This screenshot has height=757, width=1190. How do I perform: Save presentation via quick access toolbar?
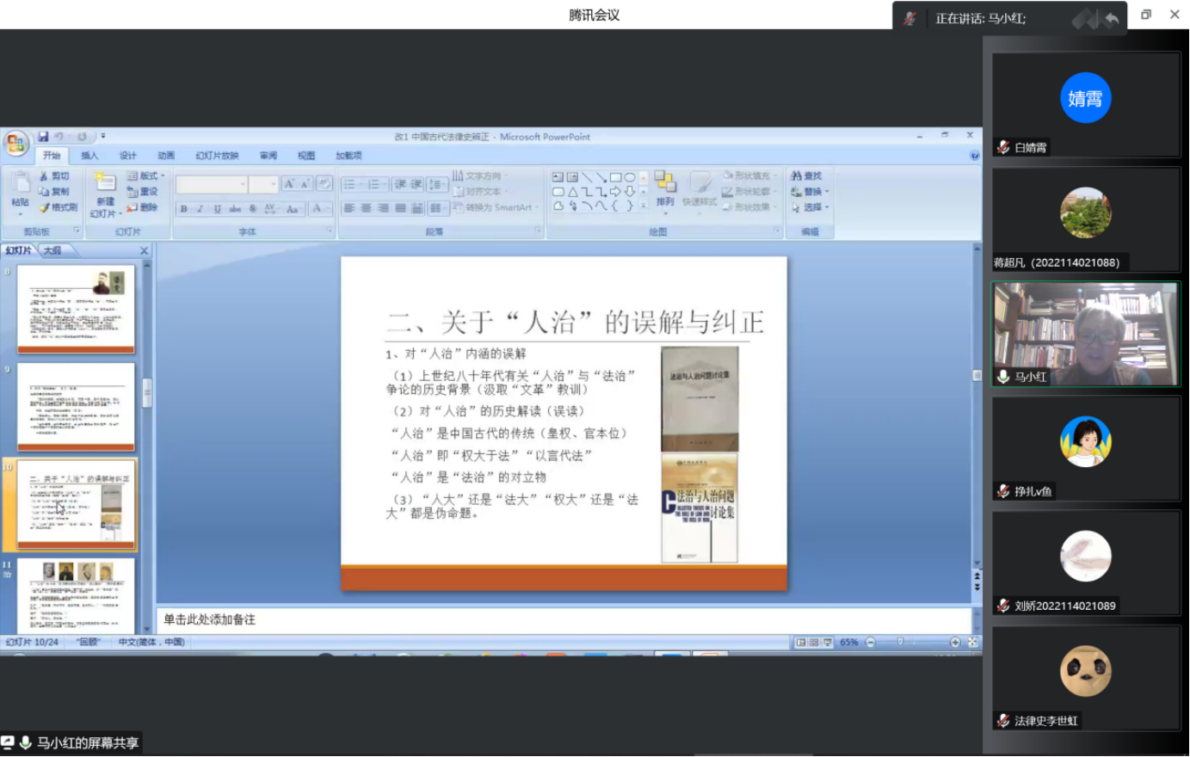[x=43, y=137]
